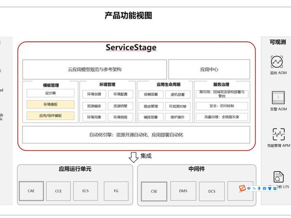291x218 pixels.
Task: Click the 性能管理 APM waveform icon
Action: (x=278, y=134)
